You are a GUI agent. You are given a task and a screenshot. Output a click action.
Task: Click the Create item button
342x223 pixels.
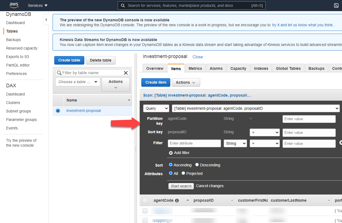click(156, 82)
